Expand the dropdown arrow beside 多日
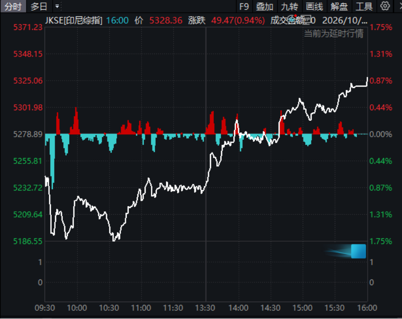The width and height of the screenshot is (402, 319). click(x=57, y=6)
